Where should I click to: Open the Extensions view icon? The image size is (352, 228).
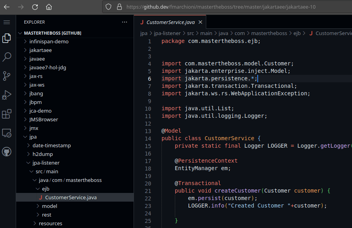7,114
